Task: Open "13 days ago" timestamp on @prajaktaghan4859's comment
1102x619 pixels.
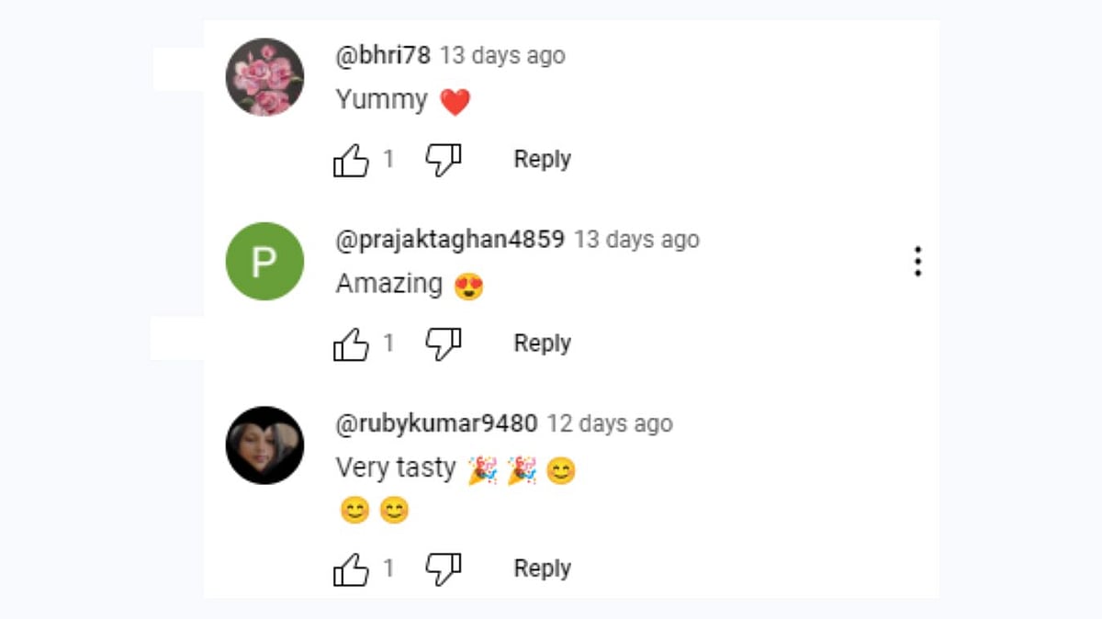Action: (636, 240)
